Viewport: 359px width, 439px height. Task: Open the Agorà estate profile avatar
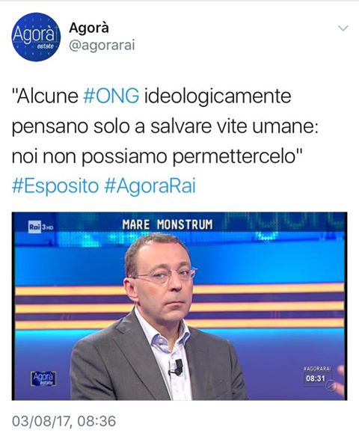click(36, 37)
